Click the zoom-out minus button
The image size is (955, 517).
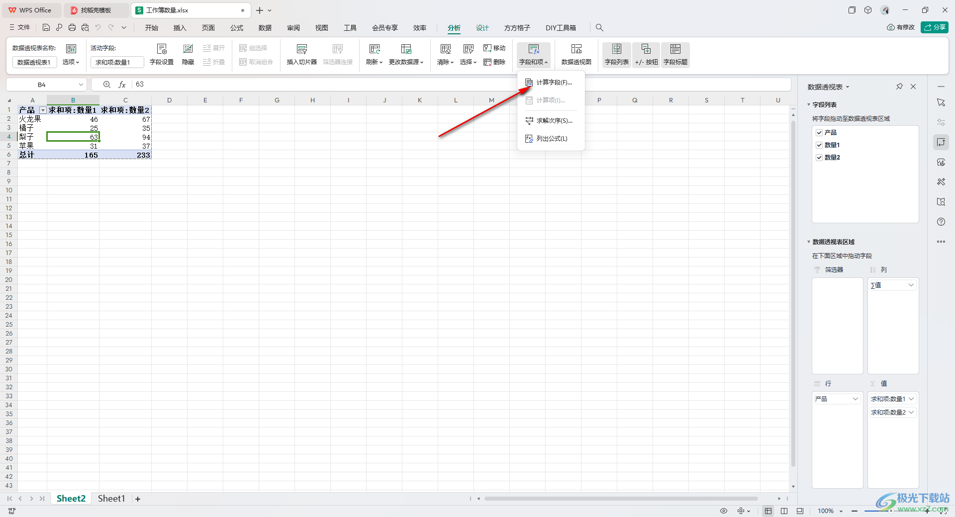tap(855, 511)
